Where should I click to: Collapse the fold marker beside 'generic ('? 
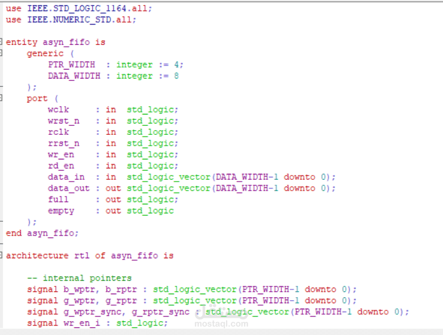point(1,53)
